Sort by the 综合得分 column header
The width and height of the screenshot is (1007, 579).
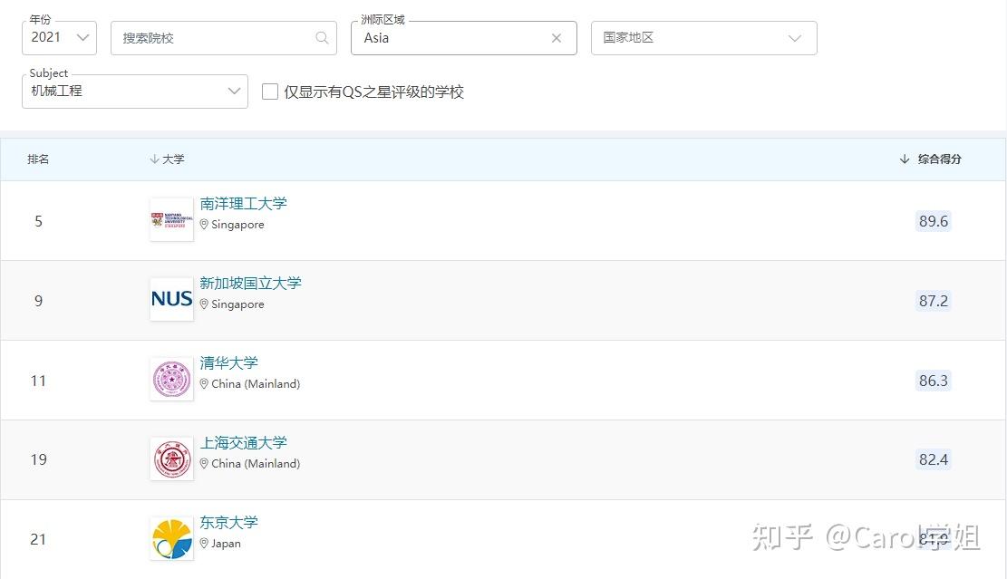coord(931,159)
